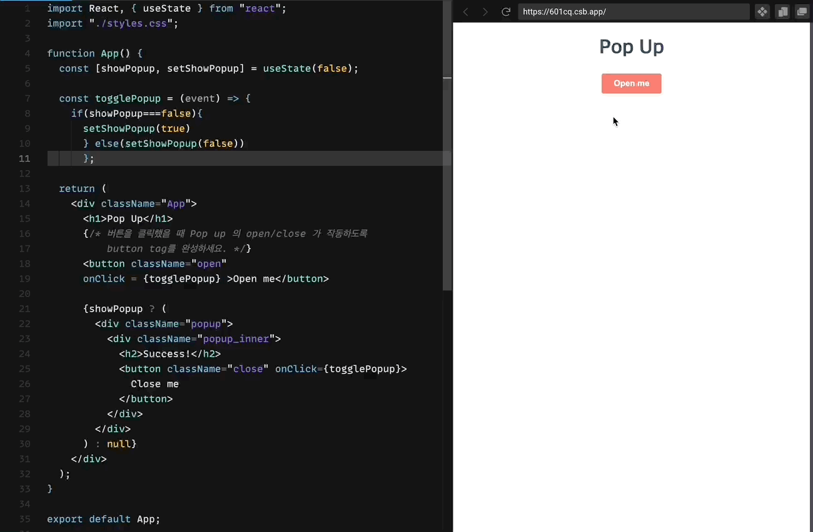Click className="close" button on line 25
The height and width of the screenshot is (532, 813).
[x=263, y=369]
